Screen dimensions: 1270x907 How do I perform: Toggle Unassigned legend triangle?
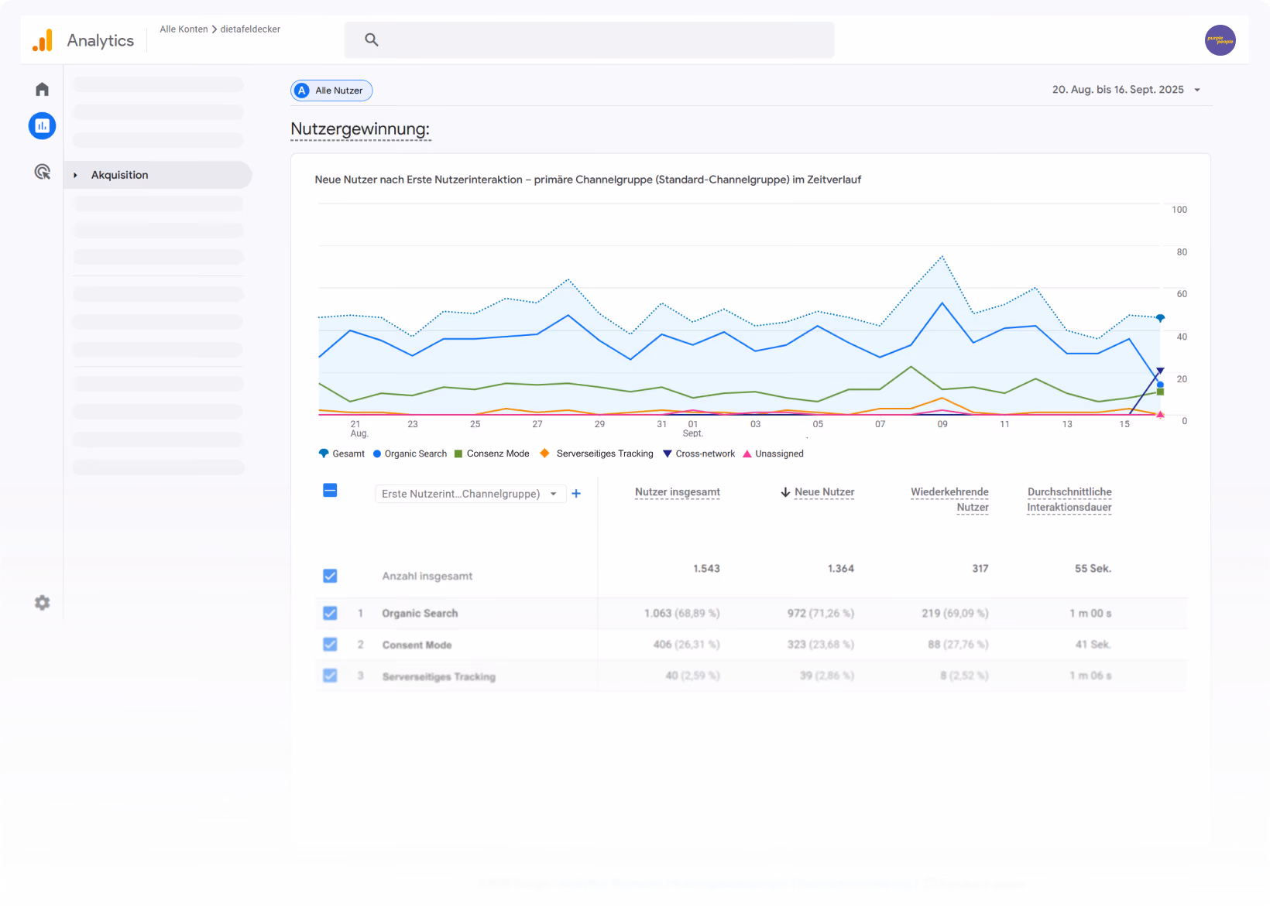click(747, 454)
